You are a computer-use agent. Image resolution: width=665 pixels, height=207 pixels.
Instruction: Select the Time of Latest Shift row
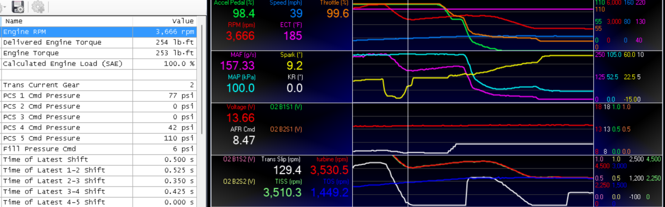[99, 160]
